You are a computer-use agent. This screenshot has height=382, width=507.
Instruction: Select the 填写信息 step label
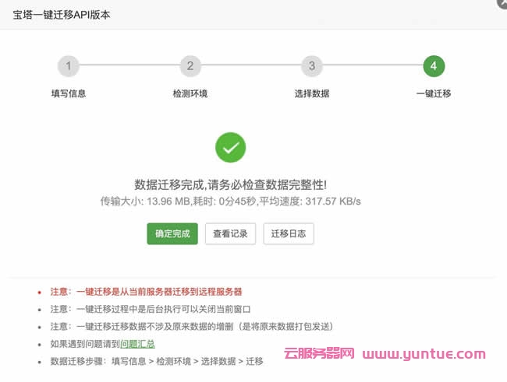coord(69,94)
